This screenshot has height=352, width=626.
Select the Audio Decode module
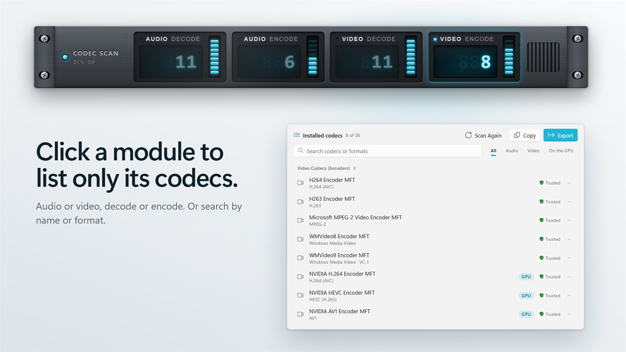180,57
